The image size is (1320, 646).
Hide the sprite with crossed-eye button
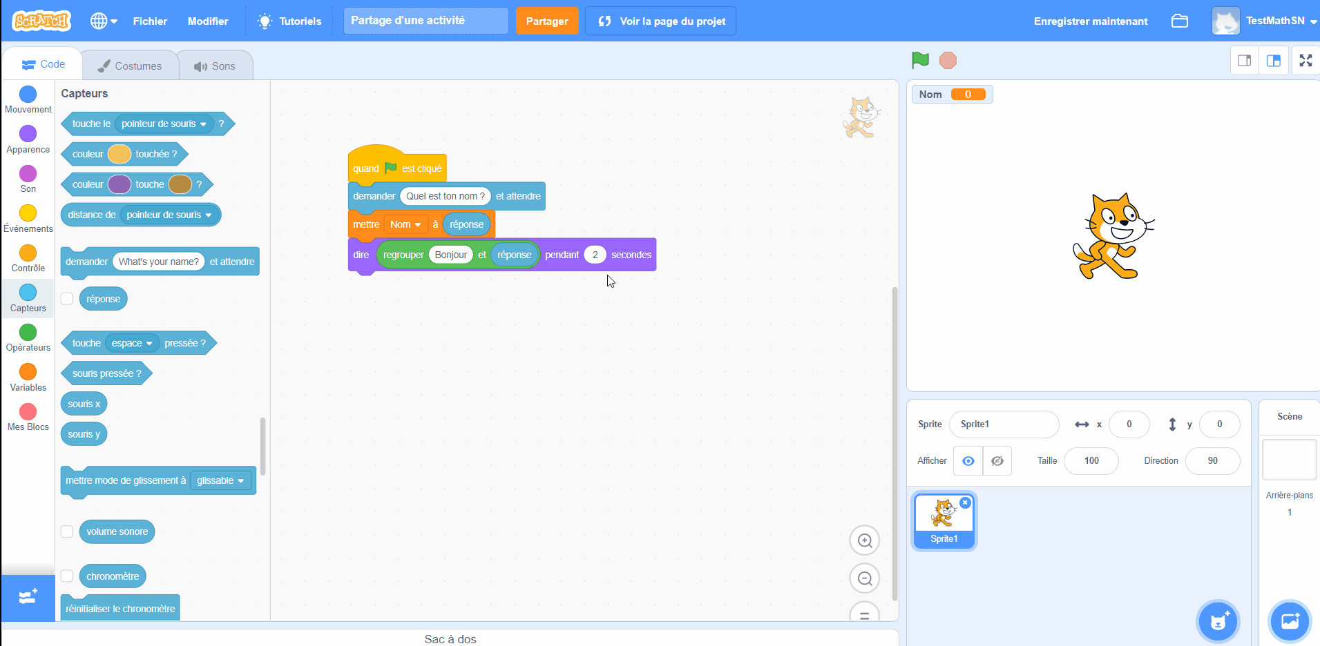pyautogui.click(x=997, y=461)
